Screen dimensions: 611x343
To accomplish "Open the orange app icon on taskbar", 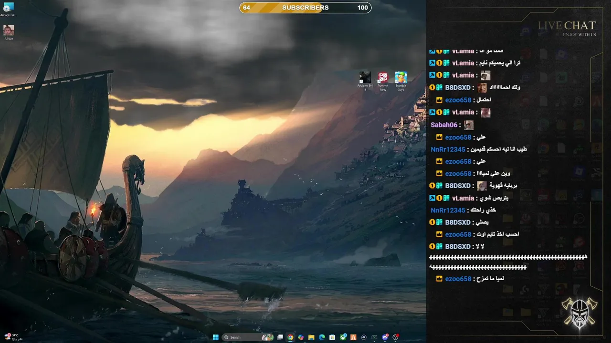I will pyautogui.click(x=354, y=337).
